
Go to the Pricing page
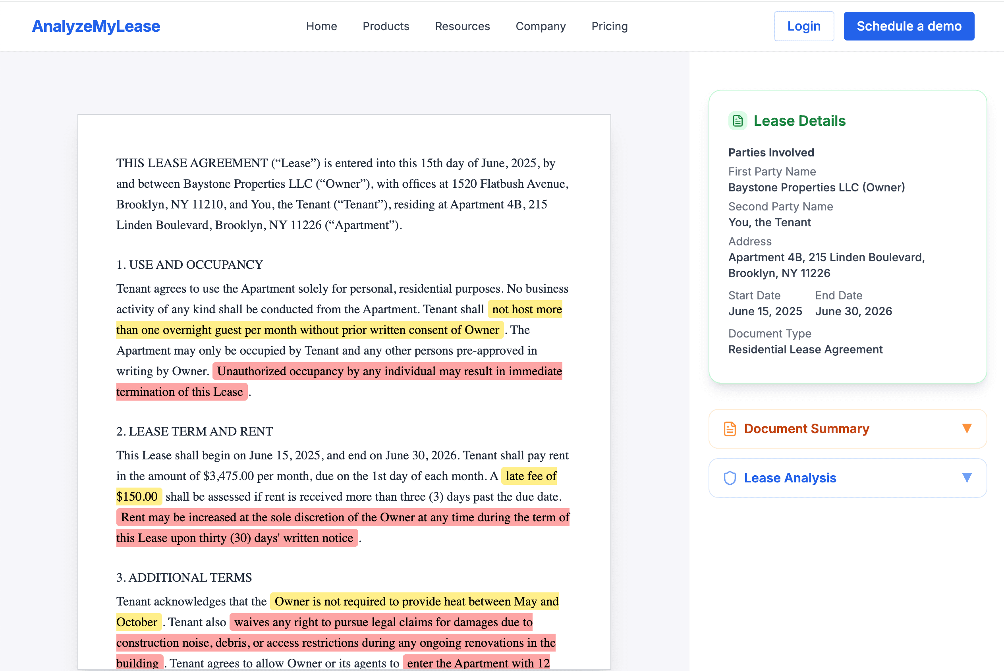609,26
